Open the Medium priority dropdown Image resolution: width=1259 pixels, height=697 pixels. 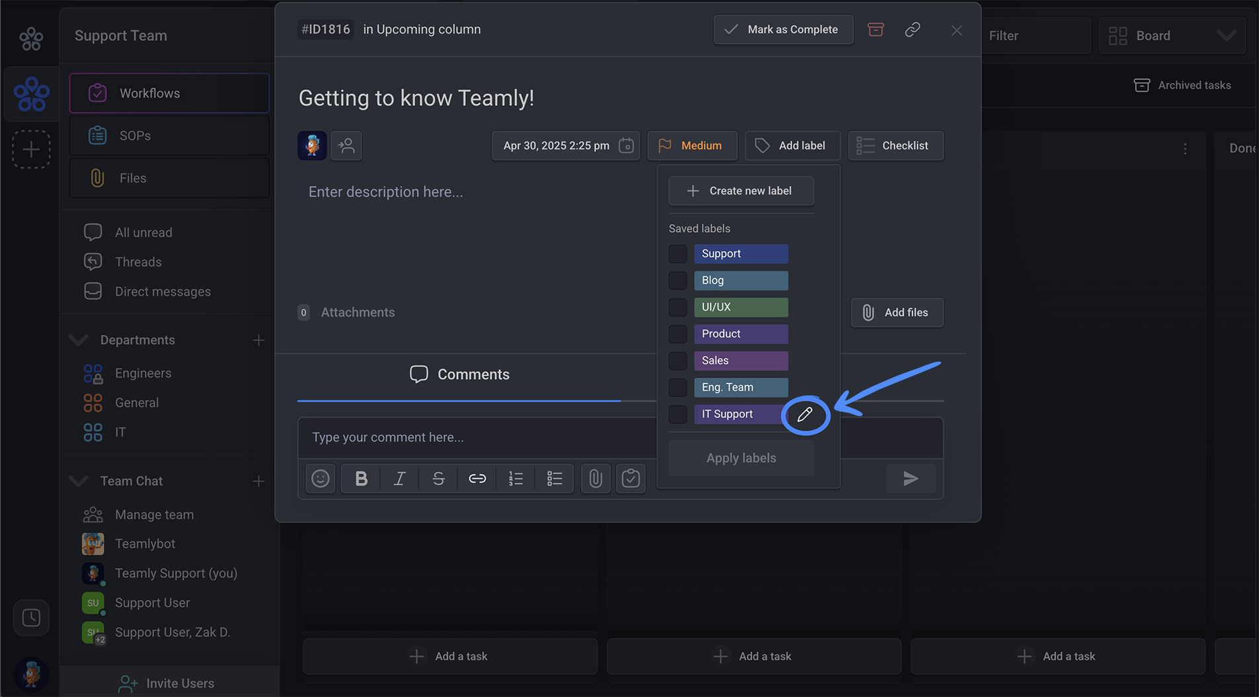click(x=692, y=145)
